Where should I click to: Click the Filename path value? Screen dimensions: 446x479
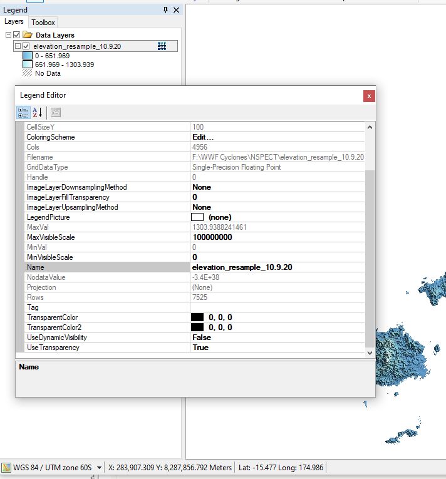point(277,157)
